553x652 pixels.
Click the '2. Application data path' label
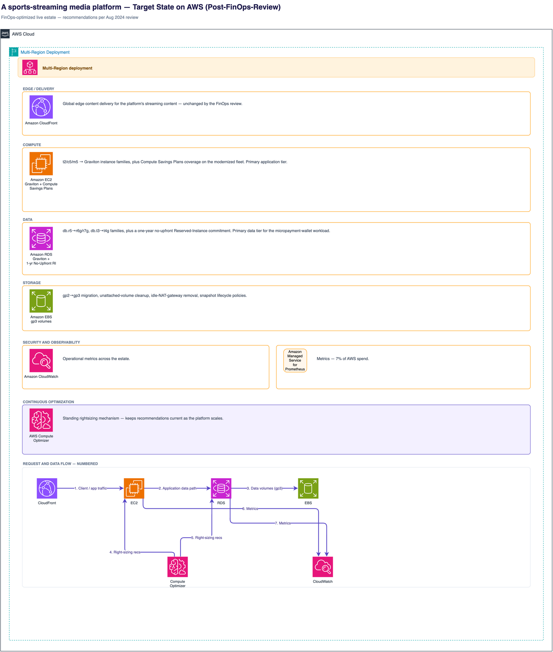tap(178, 488)
